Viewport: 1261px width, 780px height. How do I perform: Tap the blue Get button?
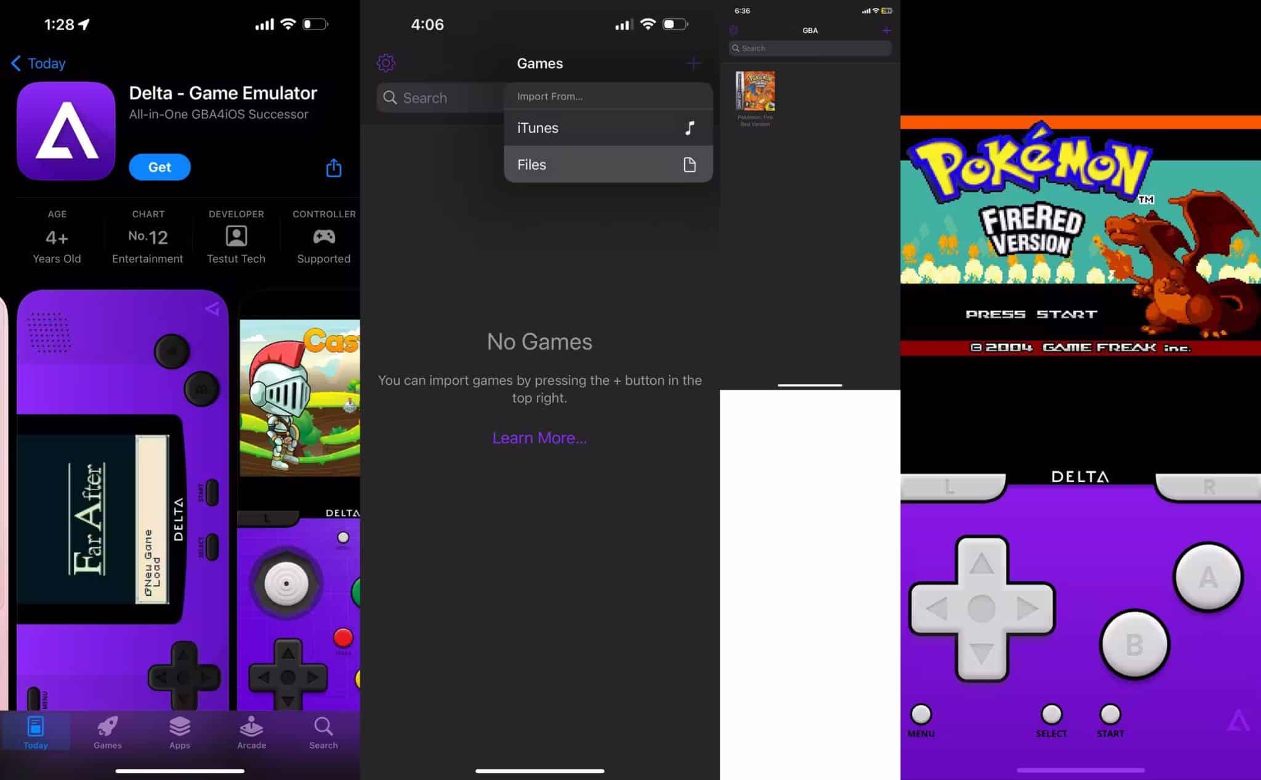click(x=159, y=167)
